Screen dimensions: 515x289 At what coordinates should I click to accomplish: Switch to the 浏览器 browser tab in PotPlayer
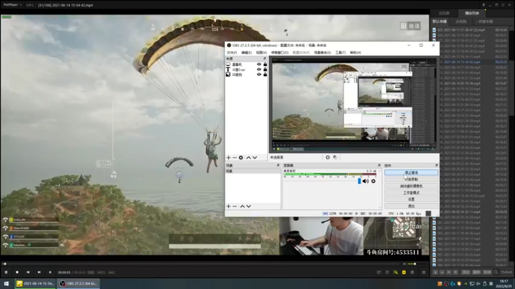tap(444, 13)
